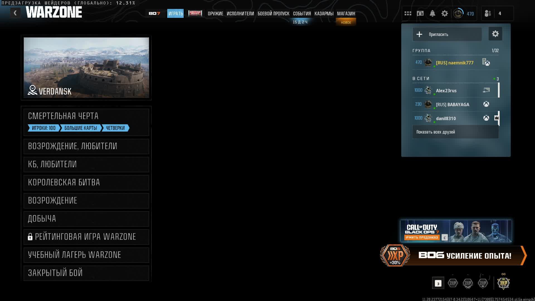Select ВОЗРОЖДЕНИЕ, ЛЮБИТЕЛИ mode
Viewport: 535px width, 301px height.
coord(86,146)
